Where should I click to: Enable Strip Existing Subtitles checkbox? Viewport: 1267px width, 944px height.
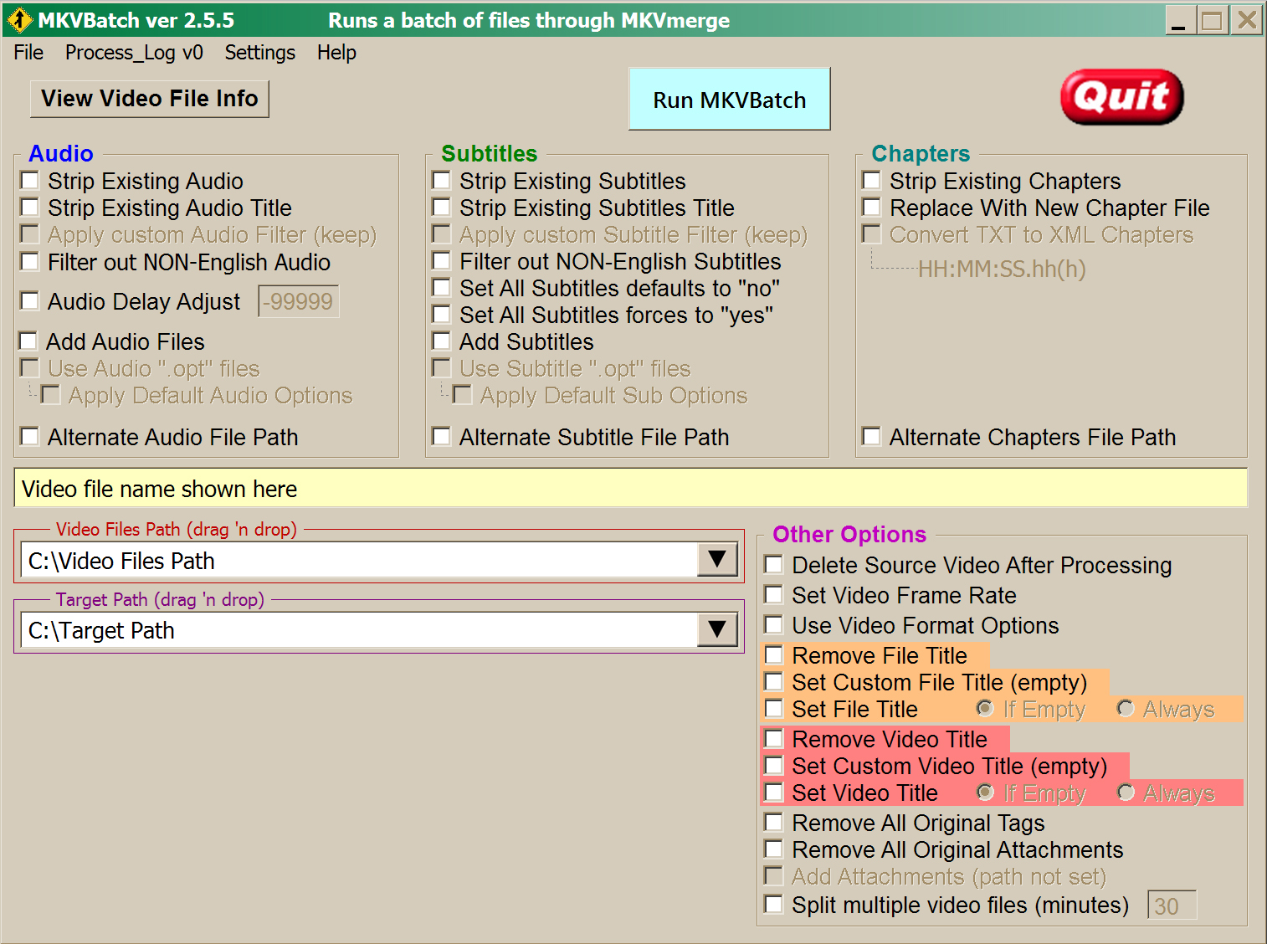pyautogui.click(x=442, y=181)
